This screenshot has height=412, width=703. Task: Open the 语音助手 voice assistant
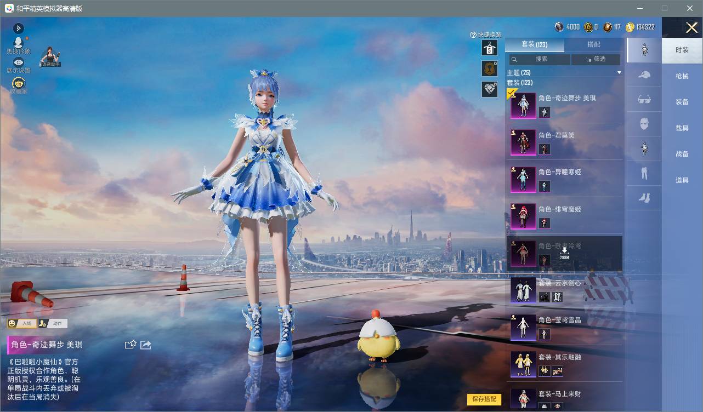(x=50, y=57)
